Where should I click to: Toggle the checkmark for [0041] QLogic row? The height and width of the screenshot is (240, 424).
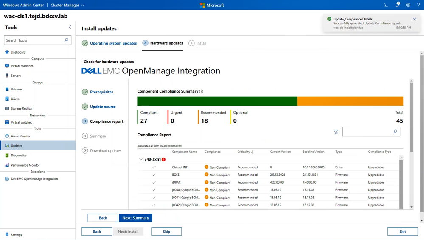pyautogui.click(x=154, y=198)
